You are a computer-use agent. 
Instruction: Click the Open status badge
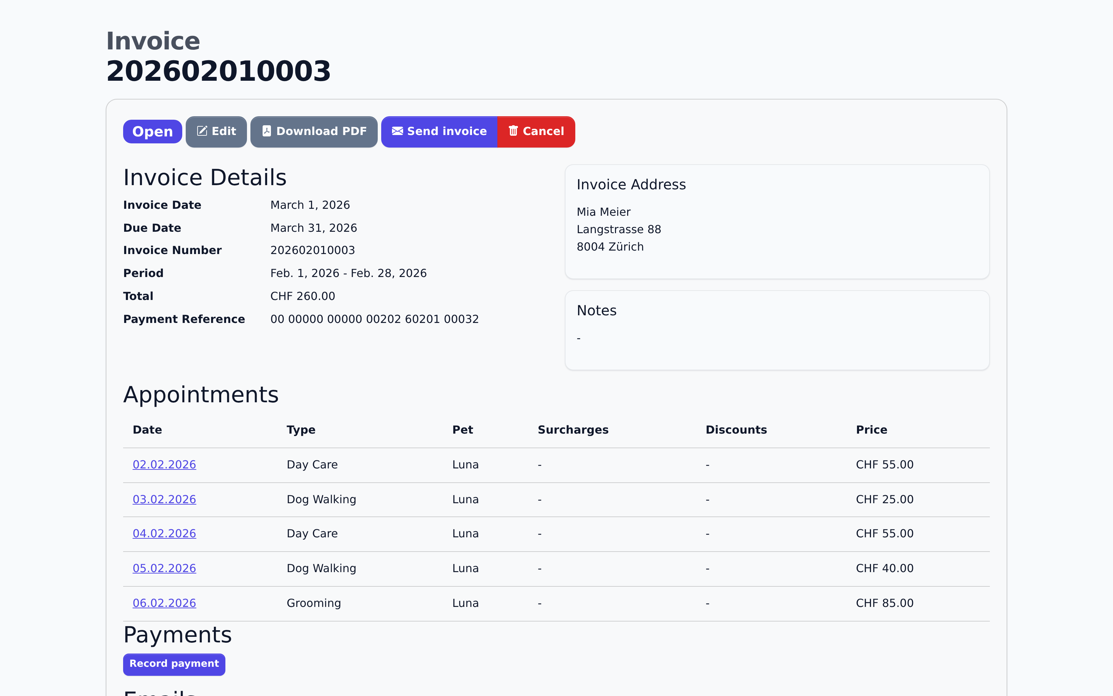coord(152,131)
